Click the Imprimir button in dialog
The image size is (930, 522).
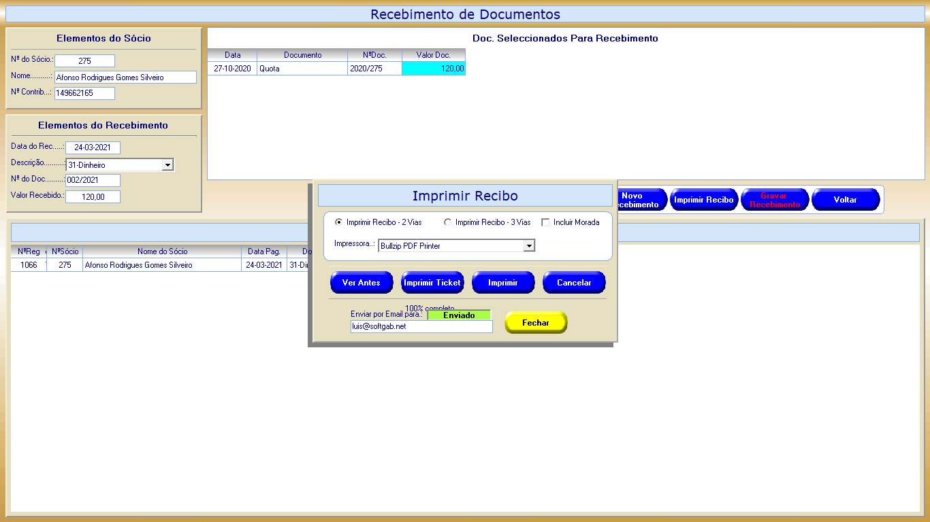coord(502,283)
